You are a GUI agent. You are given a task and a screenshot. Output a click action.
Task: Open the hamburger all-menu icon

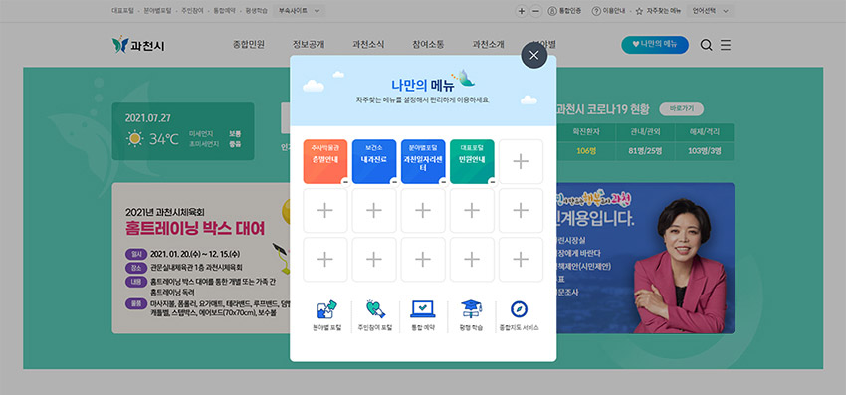click(726, 45)
